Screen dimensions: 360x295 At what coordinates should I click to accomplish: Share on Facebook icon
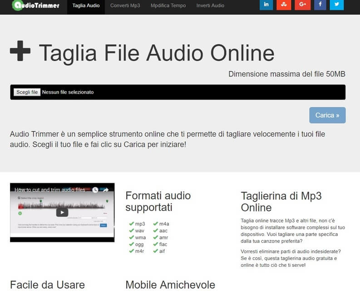coord(320,5)
